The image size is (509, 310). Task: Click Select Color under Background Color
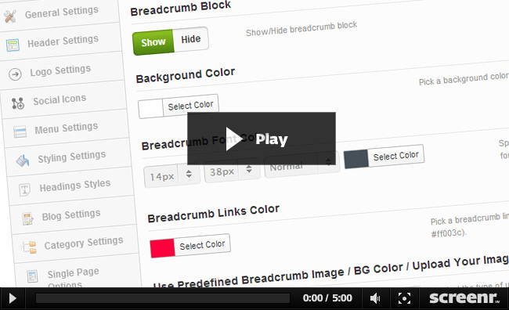pyautogui.click(x=190, y=105)
